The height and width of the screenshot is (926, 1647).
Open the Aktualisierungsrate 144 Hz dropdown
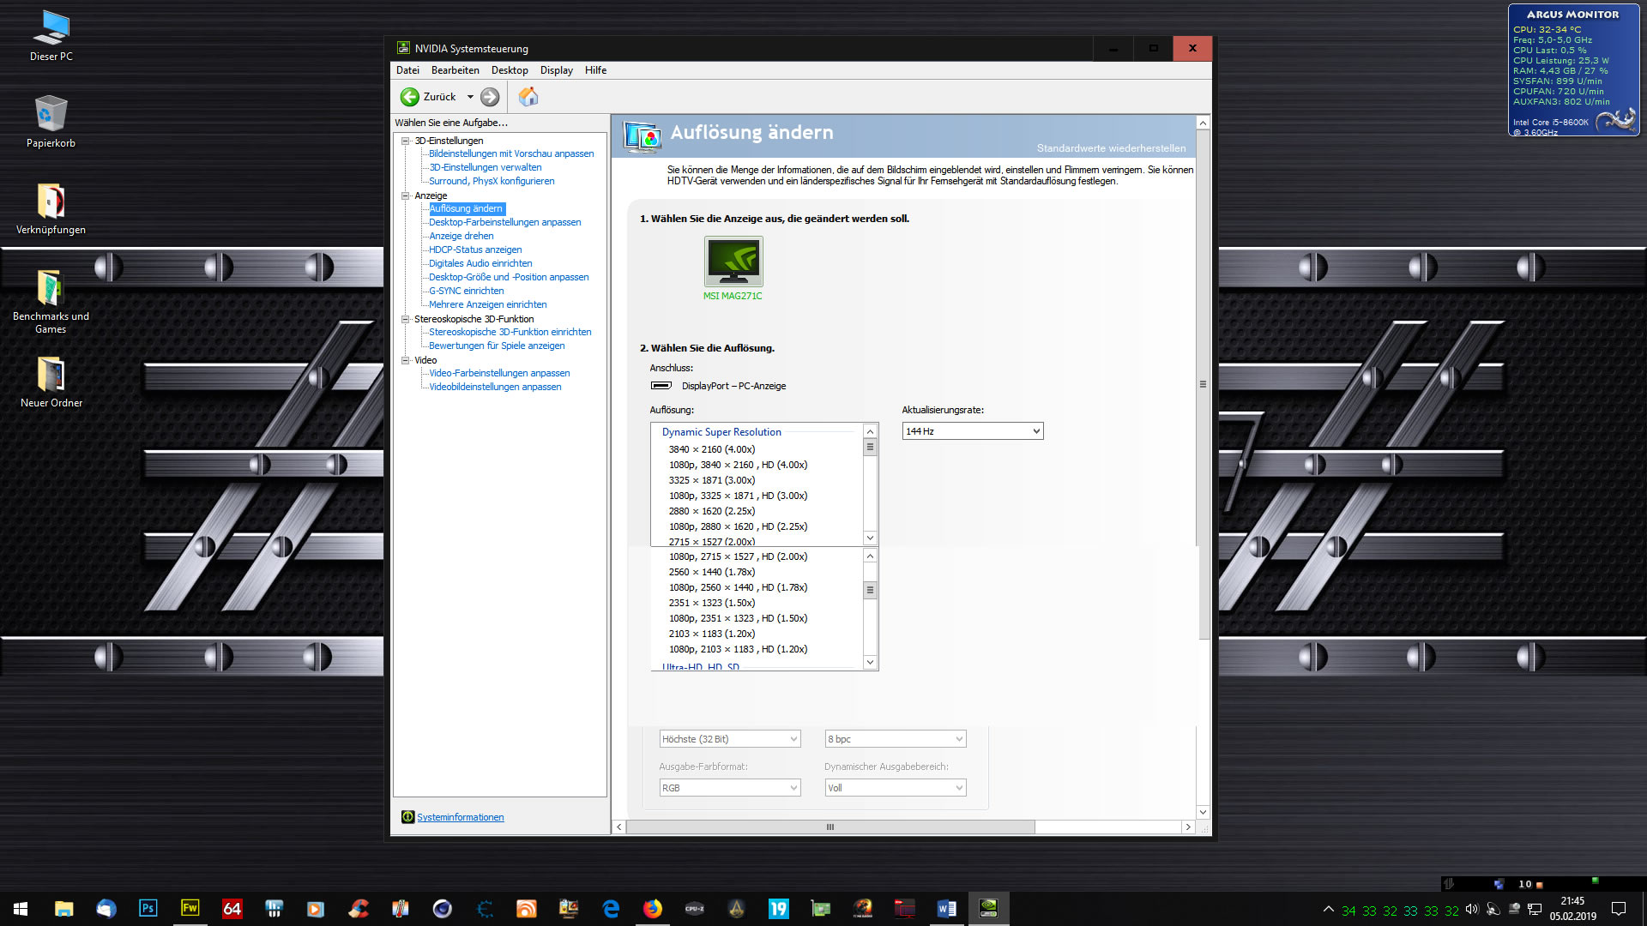(972, 431)
